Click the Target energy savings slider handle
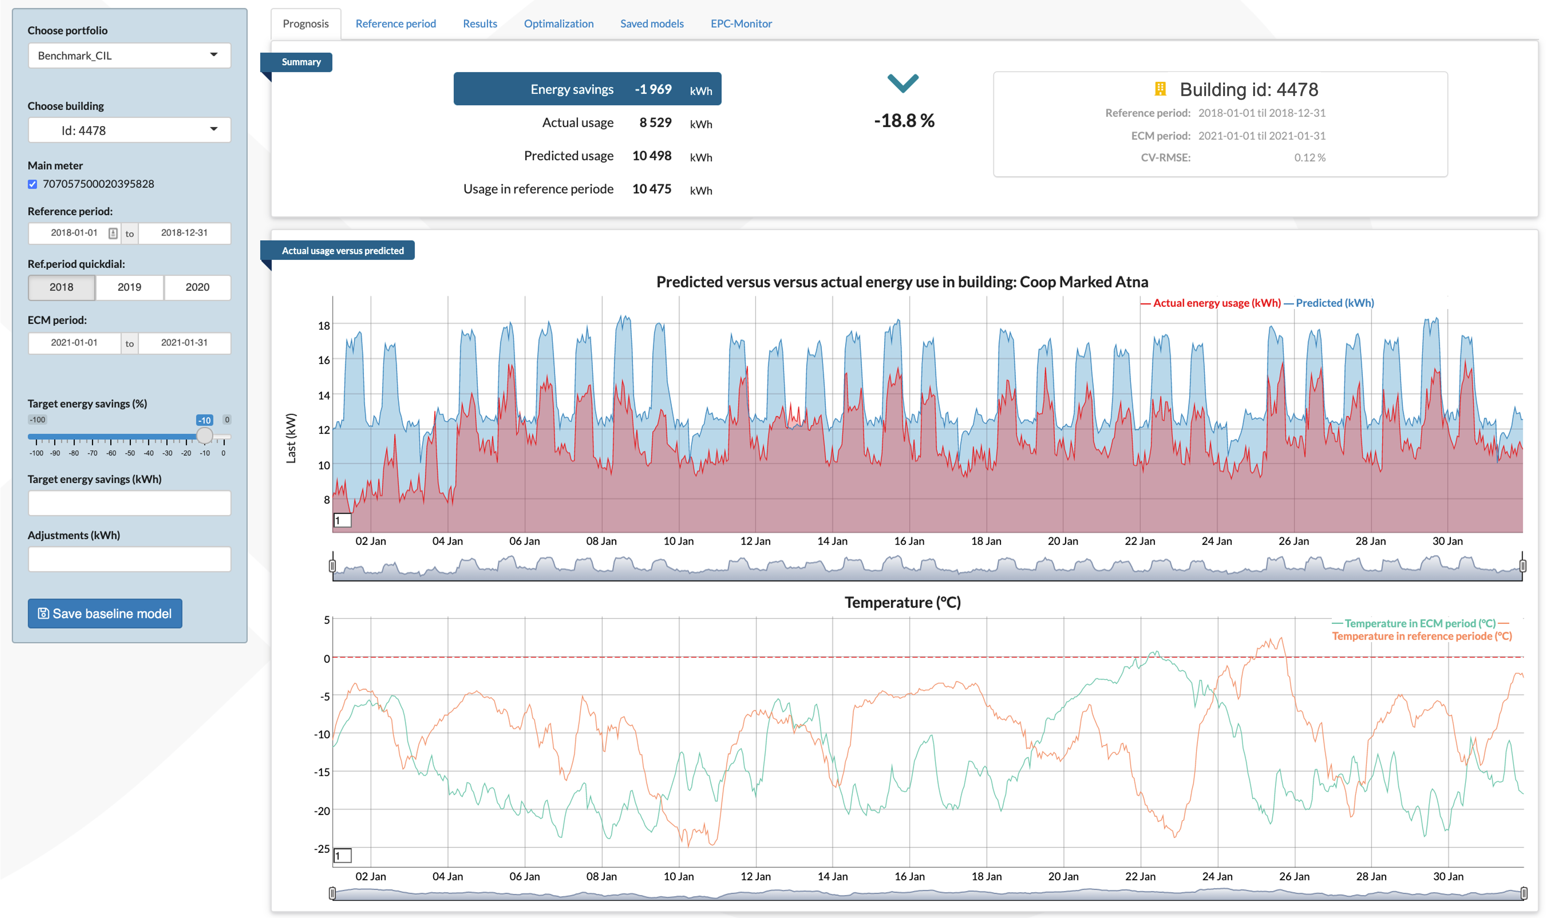 pyautogui.click(x=205, y=436)
